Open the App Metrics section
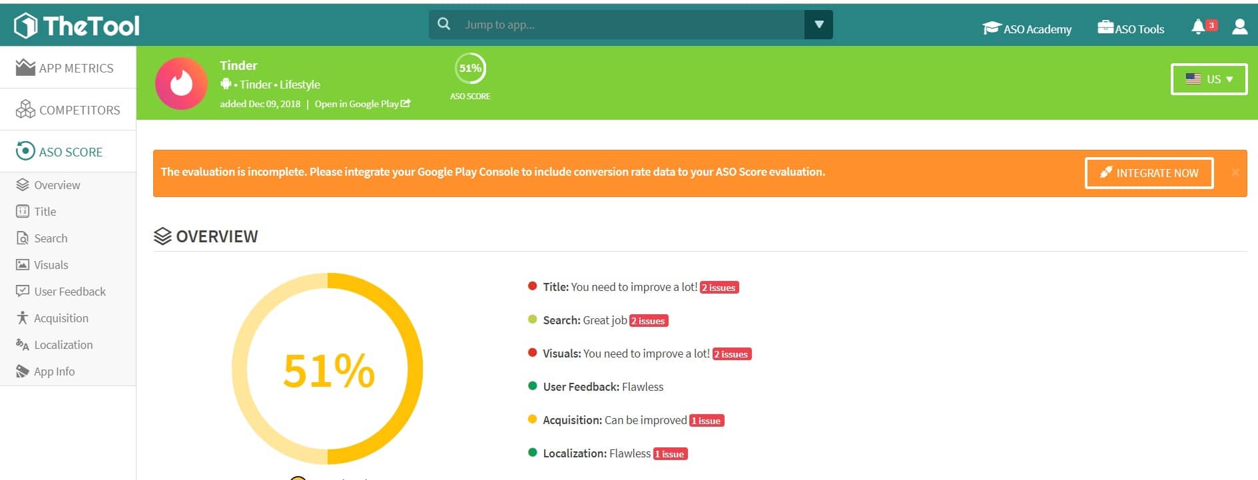Screen dimensions: 1258x480 68,67
